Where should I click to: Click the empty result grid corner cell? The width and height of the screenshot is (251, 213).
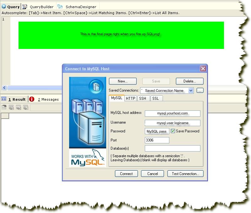5,116
